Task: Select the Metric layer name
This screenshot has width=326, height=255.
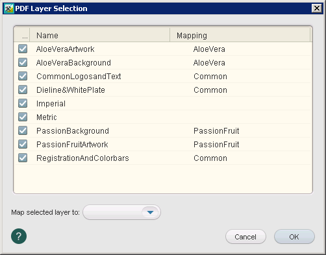Action: [x=47, y=117]
